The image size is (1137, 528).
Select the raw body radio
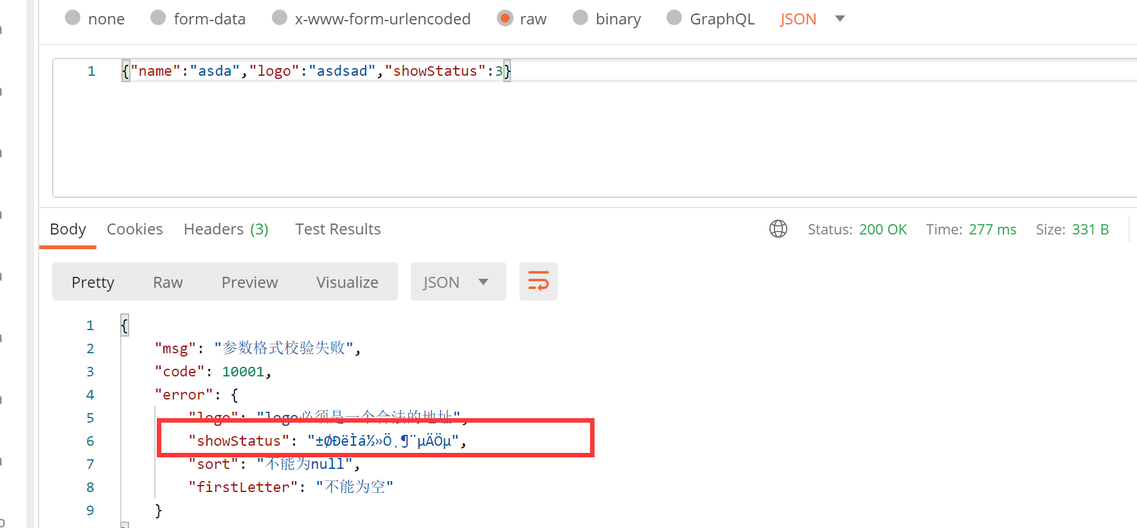505,18
